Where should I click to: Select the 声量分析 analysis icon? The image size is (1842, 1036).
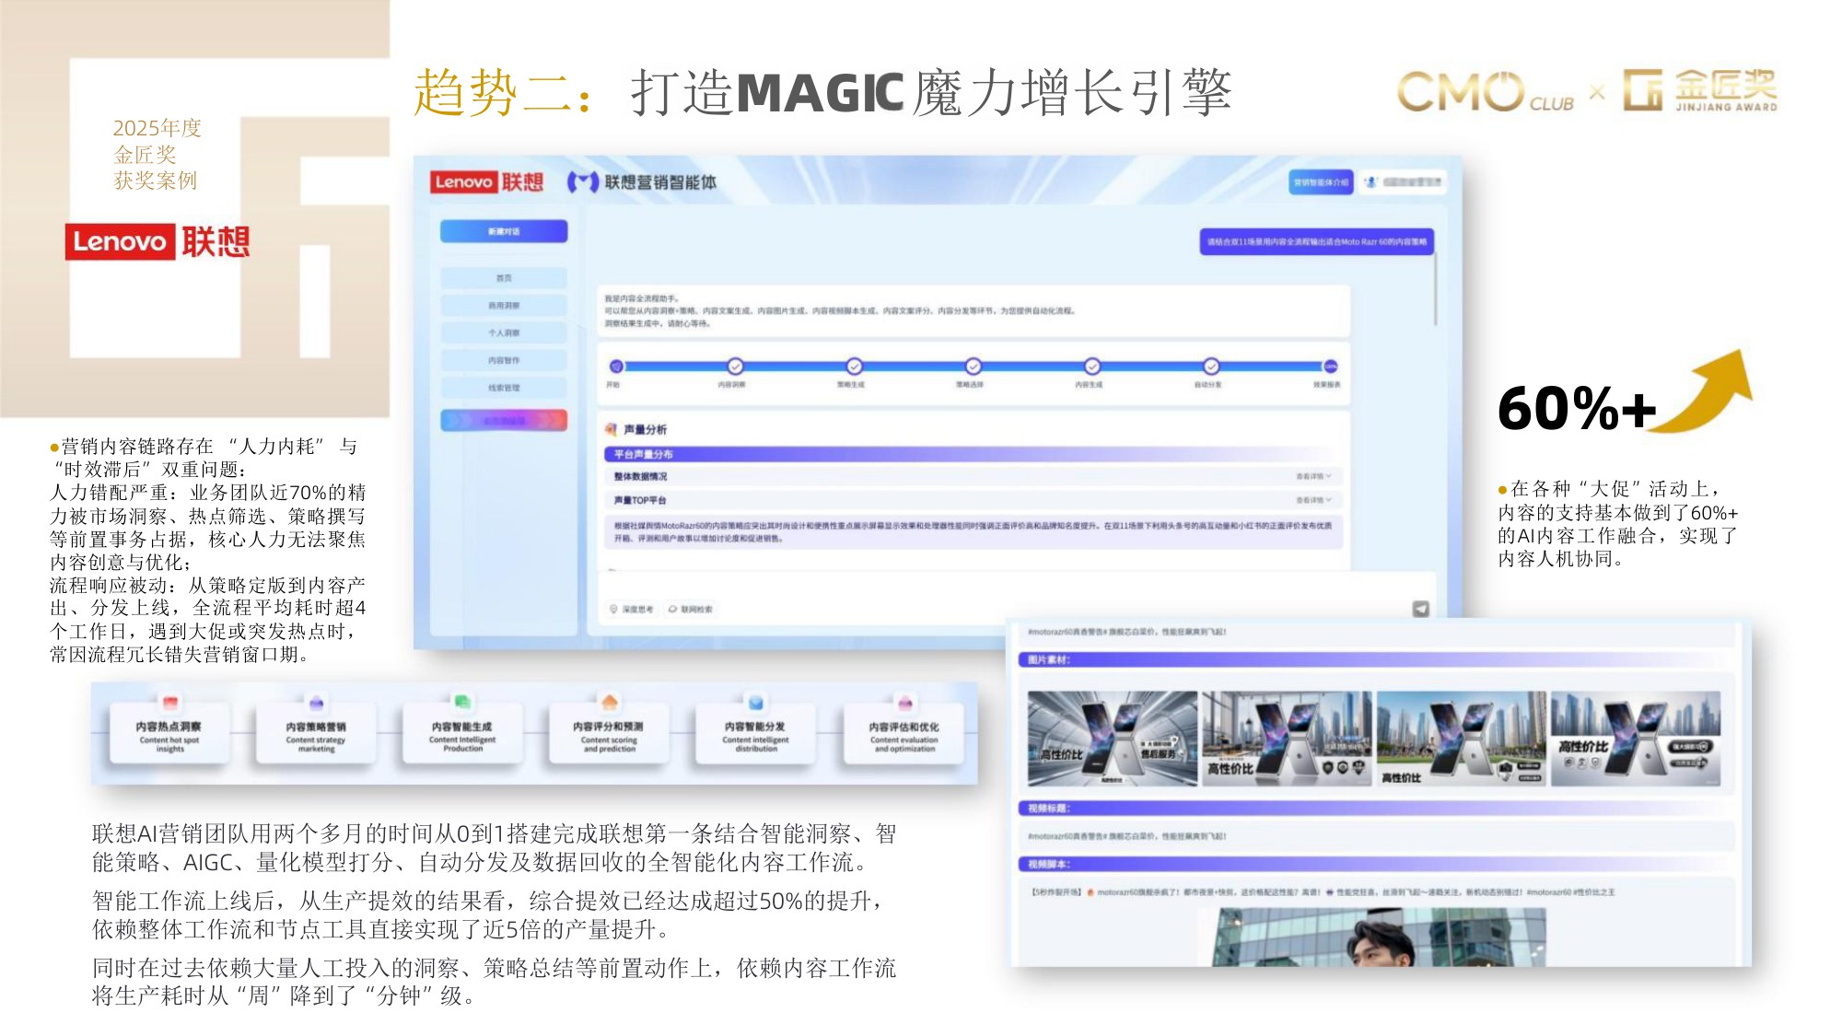click(x=611, y=428)
